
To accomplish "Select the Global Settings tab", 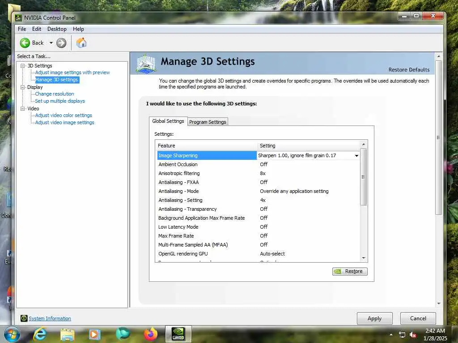I will pos(168,121).
